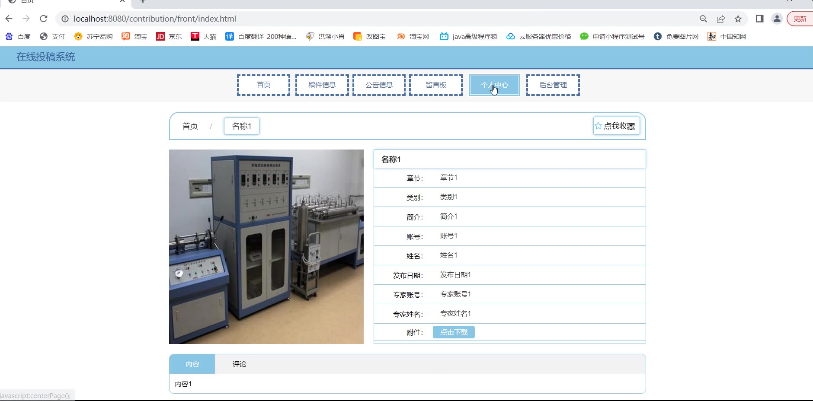Open the 百度 bookmark
Viewport: 813px width, 401px height.
click(18, 37)
